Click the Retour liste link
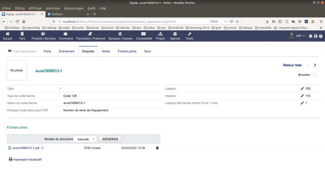 [x=292, y=65]
